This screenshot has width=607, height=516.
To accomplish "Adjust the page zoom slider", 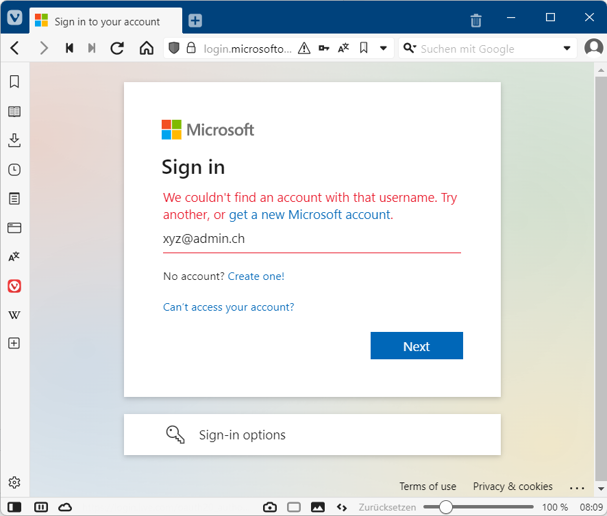I will [x=446, y=507].
